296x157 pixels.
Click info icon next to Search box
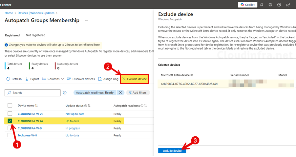click(65, 93)
